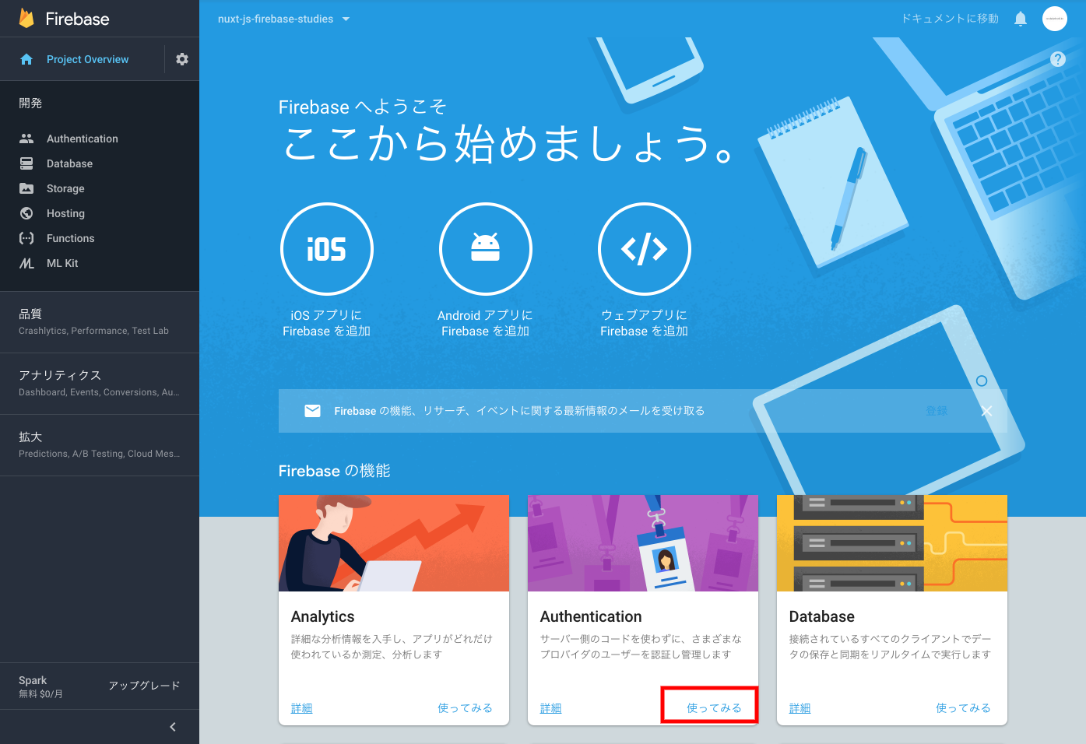Open the user account avatar

point(1055,19)
